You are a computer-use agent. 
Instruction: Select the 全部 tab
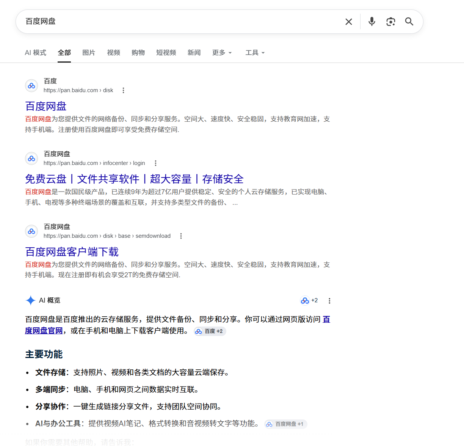pyautogui.click(x=64, y=53)
